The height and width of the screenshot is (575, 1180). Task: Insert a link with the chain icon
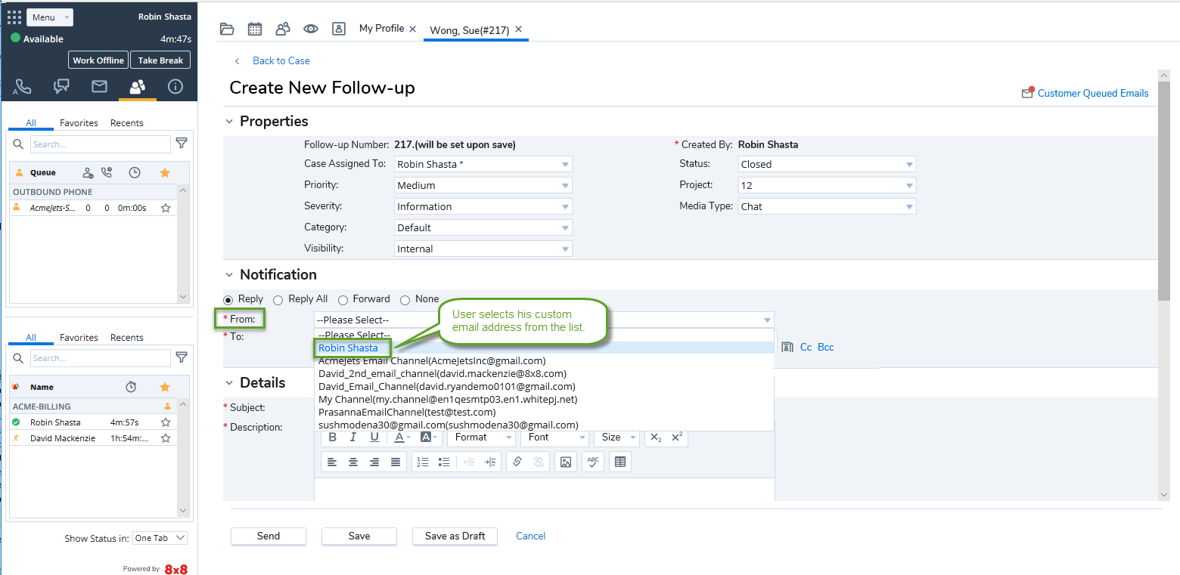517,462
